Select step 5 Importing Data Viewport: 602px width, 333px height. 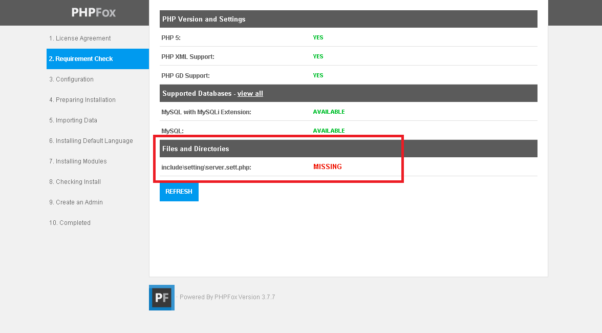73,120
